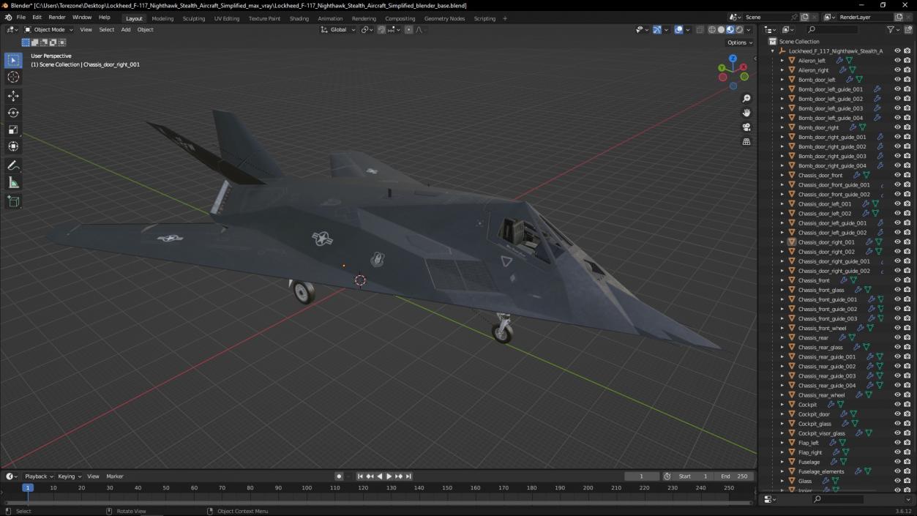Open the transform orientation Global dropdown

(339, 29)
